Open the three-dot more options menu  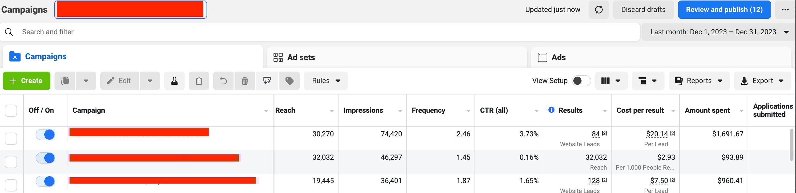click(785, 10)
